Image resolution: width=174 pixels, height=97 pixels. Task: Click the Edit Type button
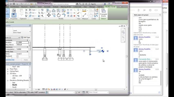25,37
